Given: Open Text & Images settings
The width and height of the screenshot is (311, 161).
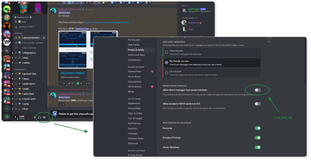Looking at the screenshot, I should click(135, 118).
